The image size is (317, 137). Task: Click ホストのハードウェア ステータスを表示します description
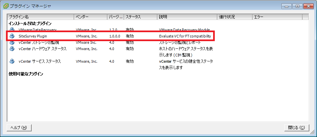pos(186,52)
